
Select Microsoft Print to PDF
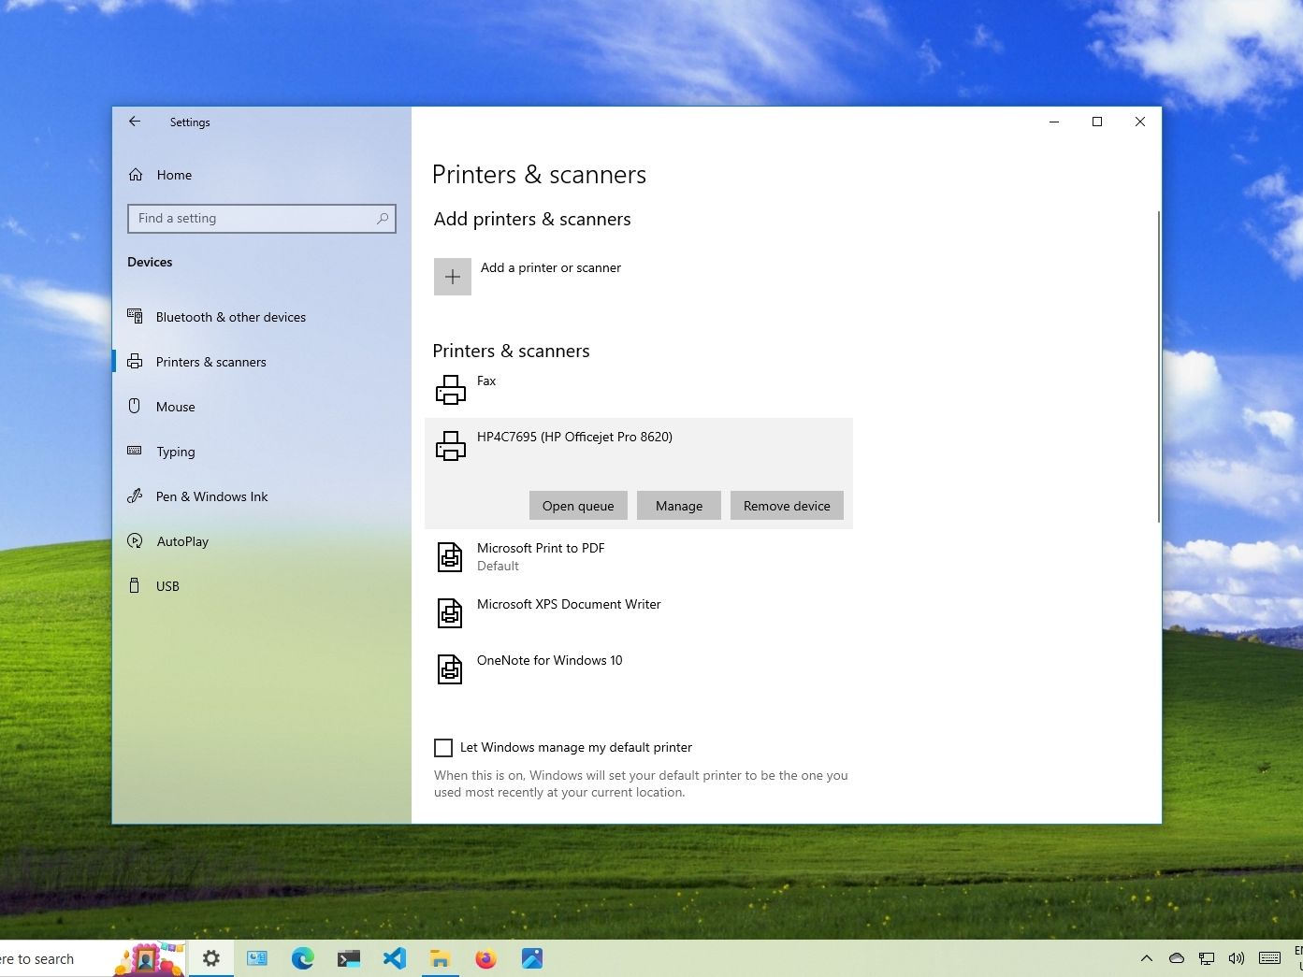[639, 557]
